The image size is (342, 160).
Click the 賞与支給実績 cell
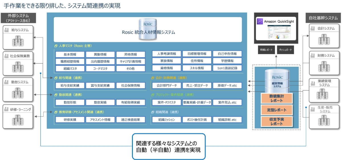(x=100, y=85)
